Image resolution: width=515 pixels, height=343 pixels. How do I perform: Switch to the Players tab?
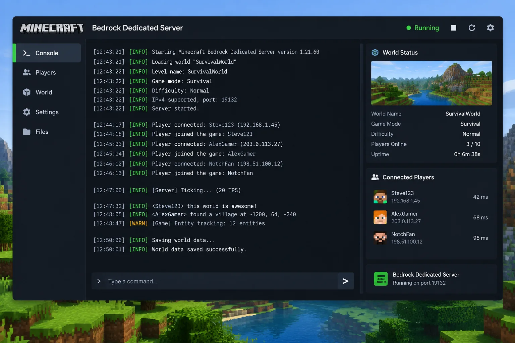(47, 73)
